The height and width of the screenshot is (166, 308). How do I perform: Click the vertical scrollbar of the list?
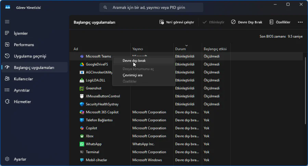point(305,91)
